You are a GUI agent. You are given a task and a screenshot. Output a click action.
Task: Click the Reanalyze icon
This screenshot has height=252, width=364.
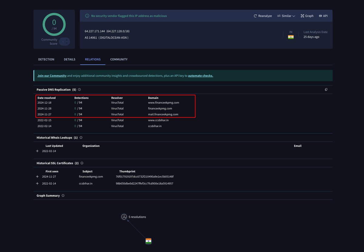pyautogui.click(x=255, y=16)
